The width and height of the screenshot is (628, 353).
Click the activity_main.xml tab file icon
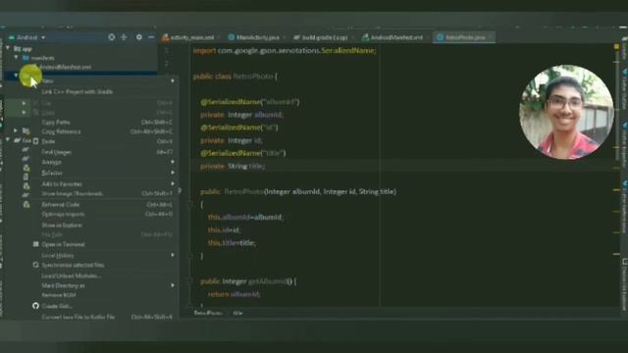166,37
